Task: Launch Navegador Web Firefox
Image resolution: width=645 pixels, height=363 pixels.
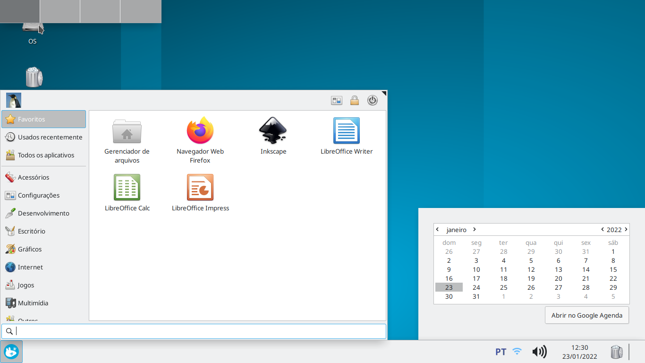Action: coord(200,141)
